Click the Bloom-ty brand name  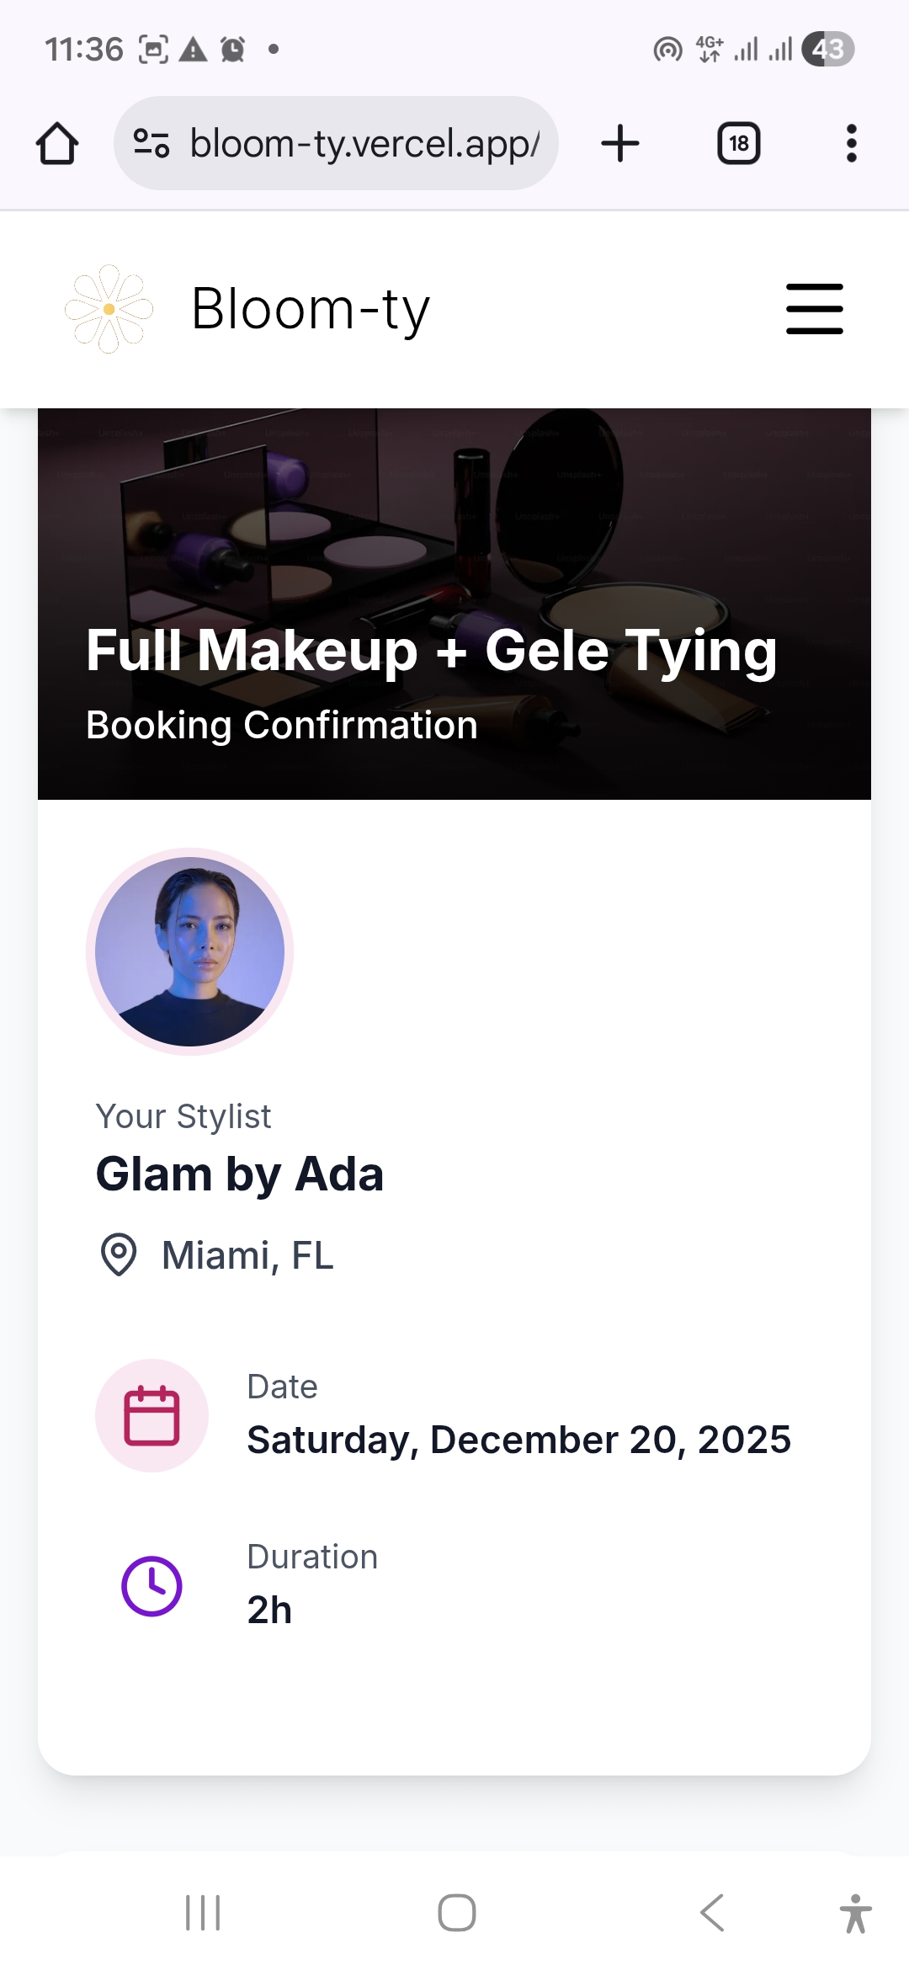coord(311,309)
